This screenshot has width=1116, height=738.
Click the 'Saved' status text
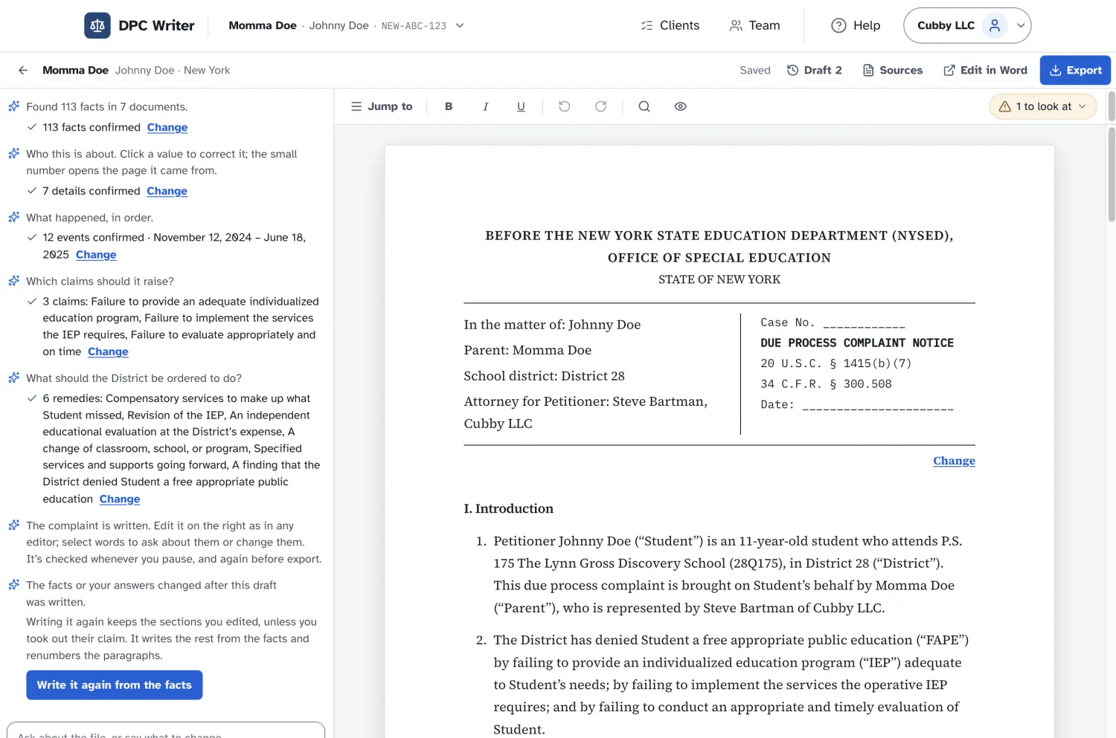[x=755, y=71]
